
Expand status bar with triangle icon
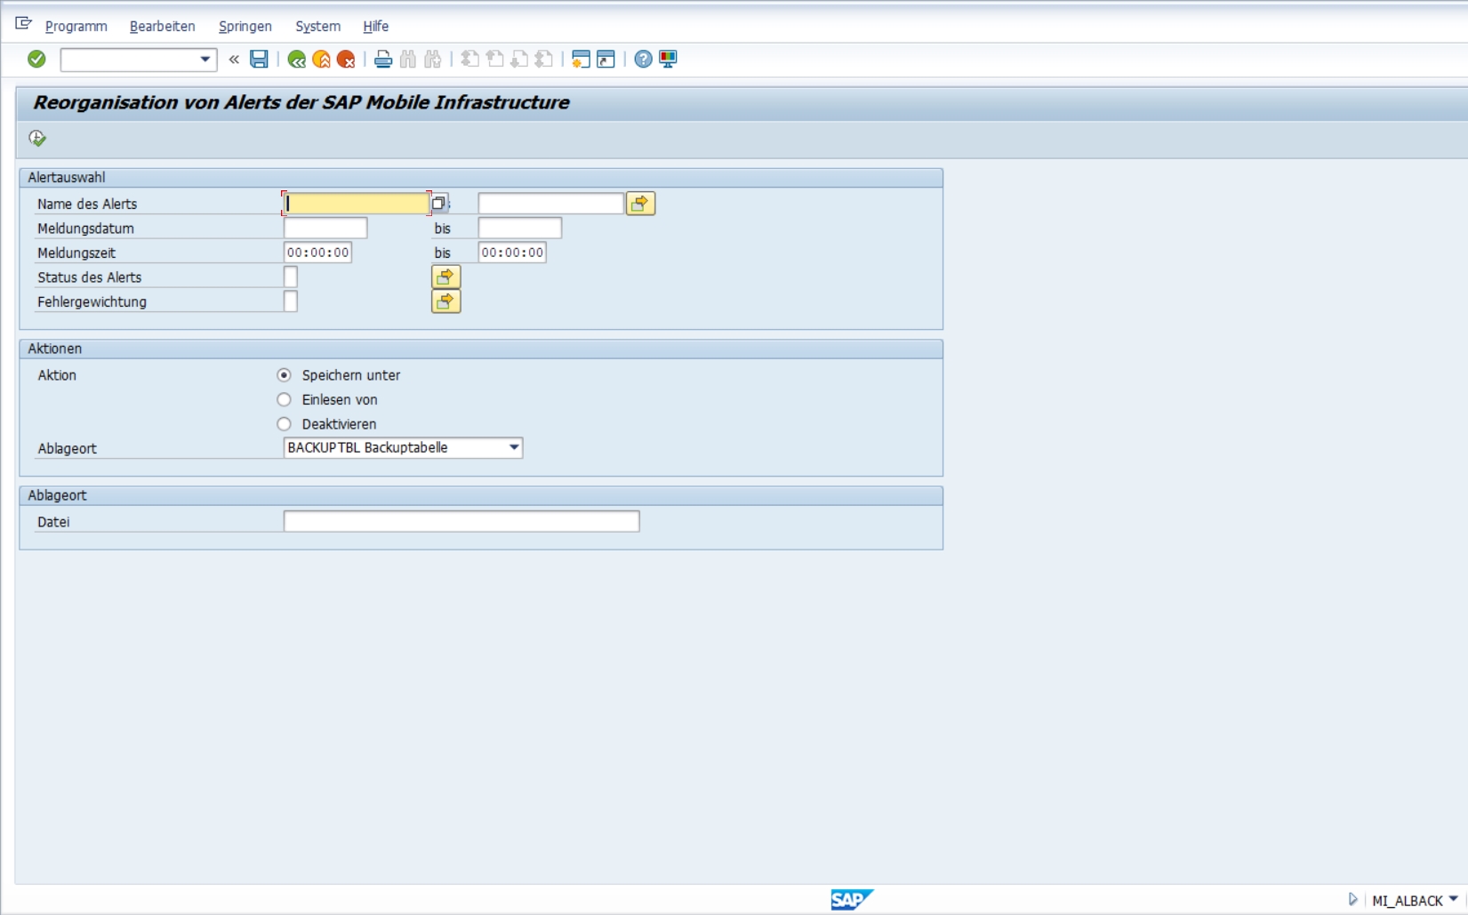pos(1352,900)
